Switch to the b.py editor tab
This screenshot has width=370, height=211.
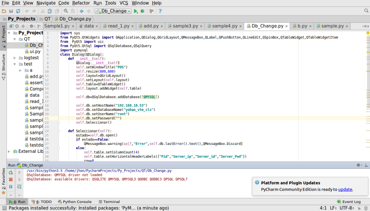tap(302, 26)
